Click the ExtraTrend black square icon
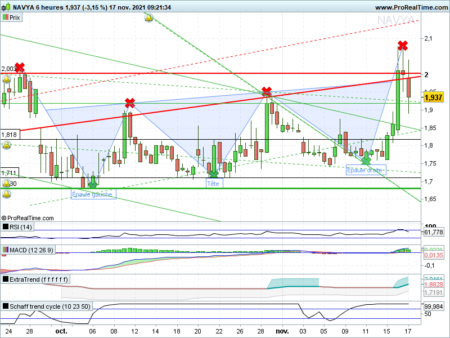This screenshot has width=450, height=338. click(x=5, y=279)
